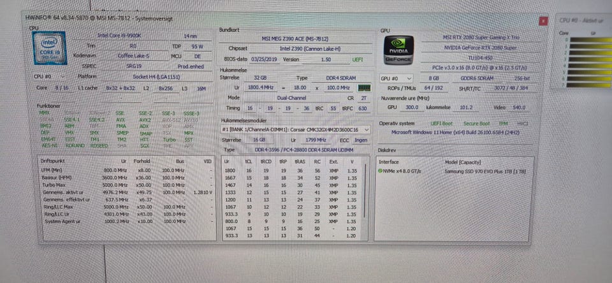The image size is (612, 283).
Task: Click the 1800.4 MHz memory clock value
Action: (x=259, y=88)
